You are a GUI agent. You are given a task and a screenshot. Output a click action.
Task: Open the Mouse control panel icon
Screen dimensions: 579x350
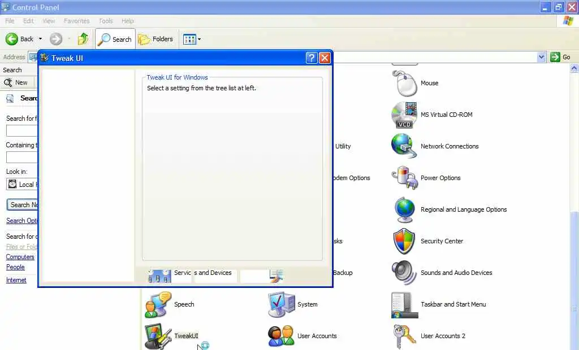click(x=405, y=83)
